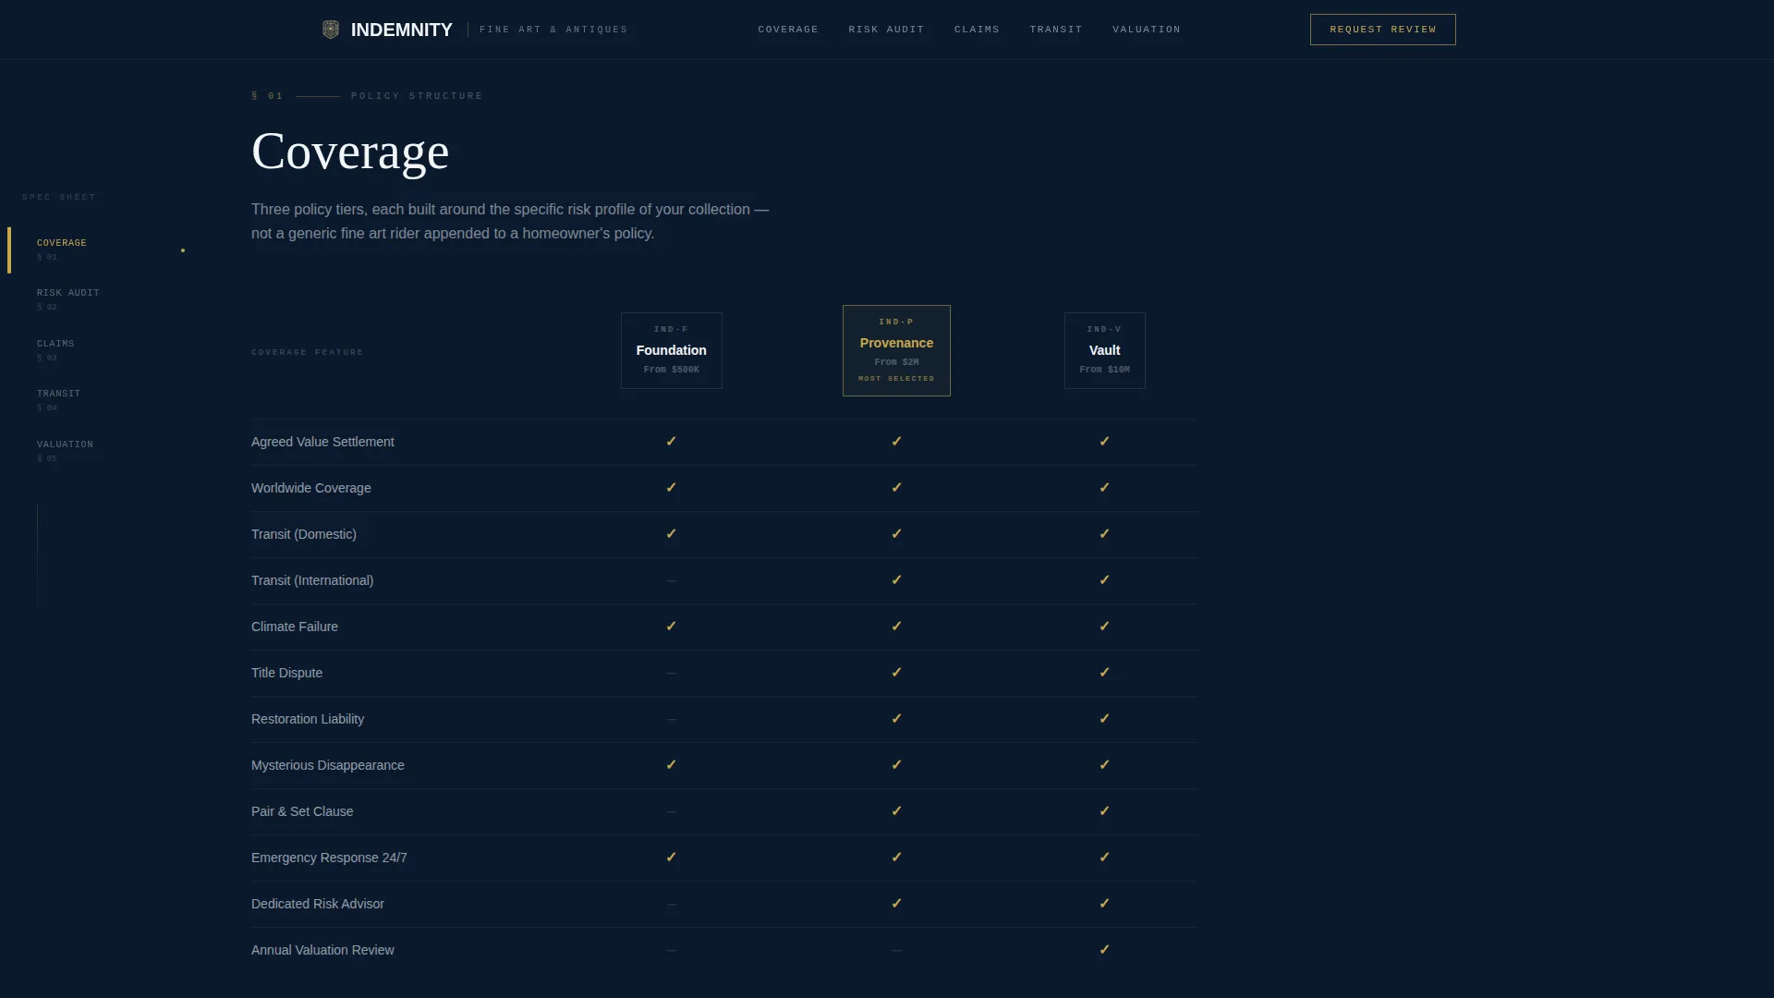
Task: Jump to Claims § 03 in sidebar
Action: tap(97, 350)
